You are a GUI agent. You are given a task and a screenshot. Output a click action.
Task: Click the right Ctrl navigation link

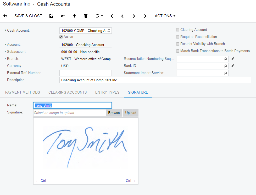[131, 181]
